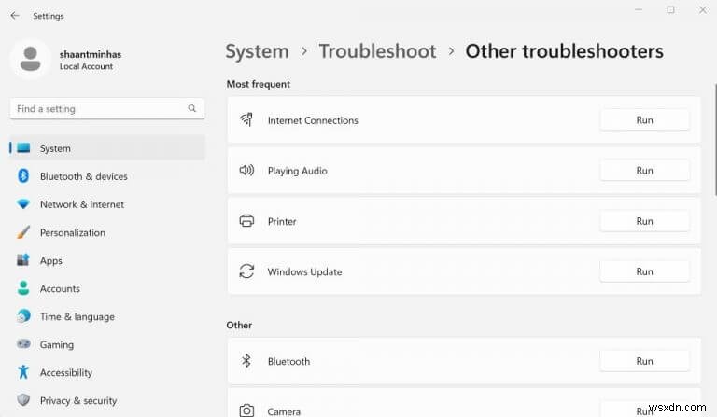Viewport: 717px width, 417px height.
Task: Click the Find a setting search box
Action: 107,108
